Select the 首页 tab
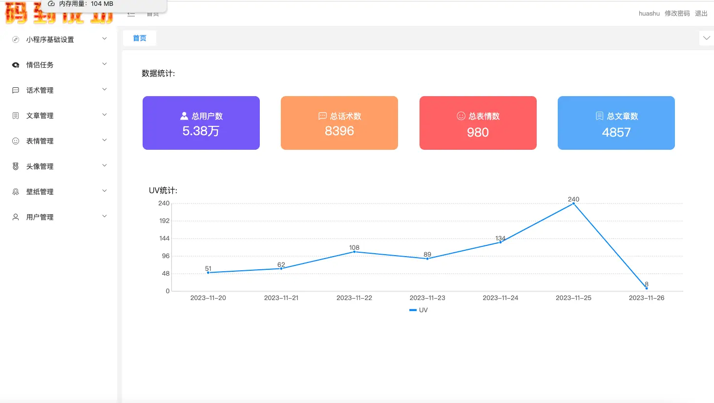Screen dimensions: 714x403 point(140,38)
